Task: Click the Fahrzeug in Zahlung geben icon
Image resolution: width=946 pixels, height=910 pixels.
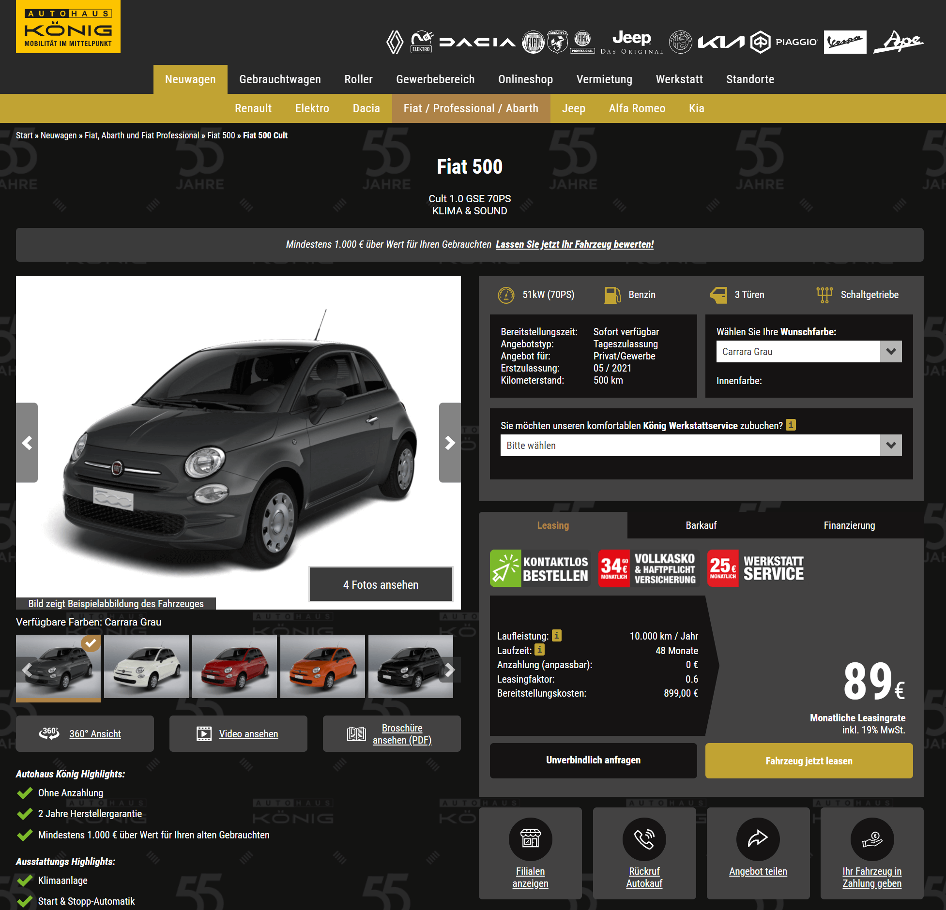Action: pos(872,839)
